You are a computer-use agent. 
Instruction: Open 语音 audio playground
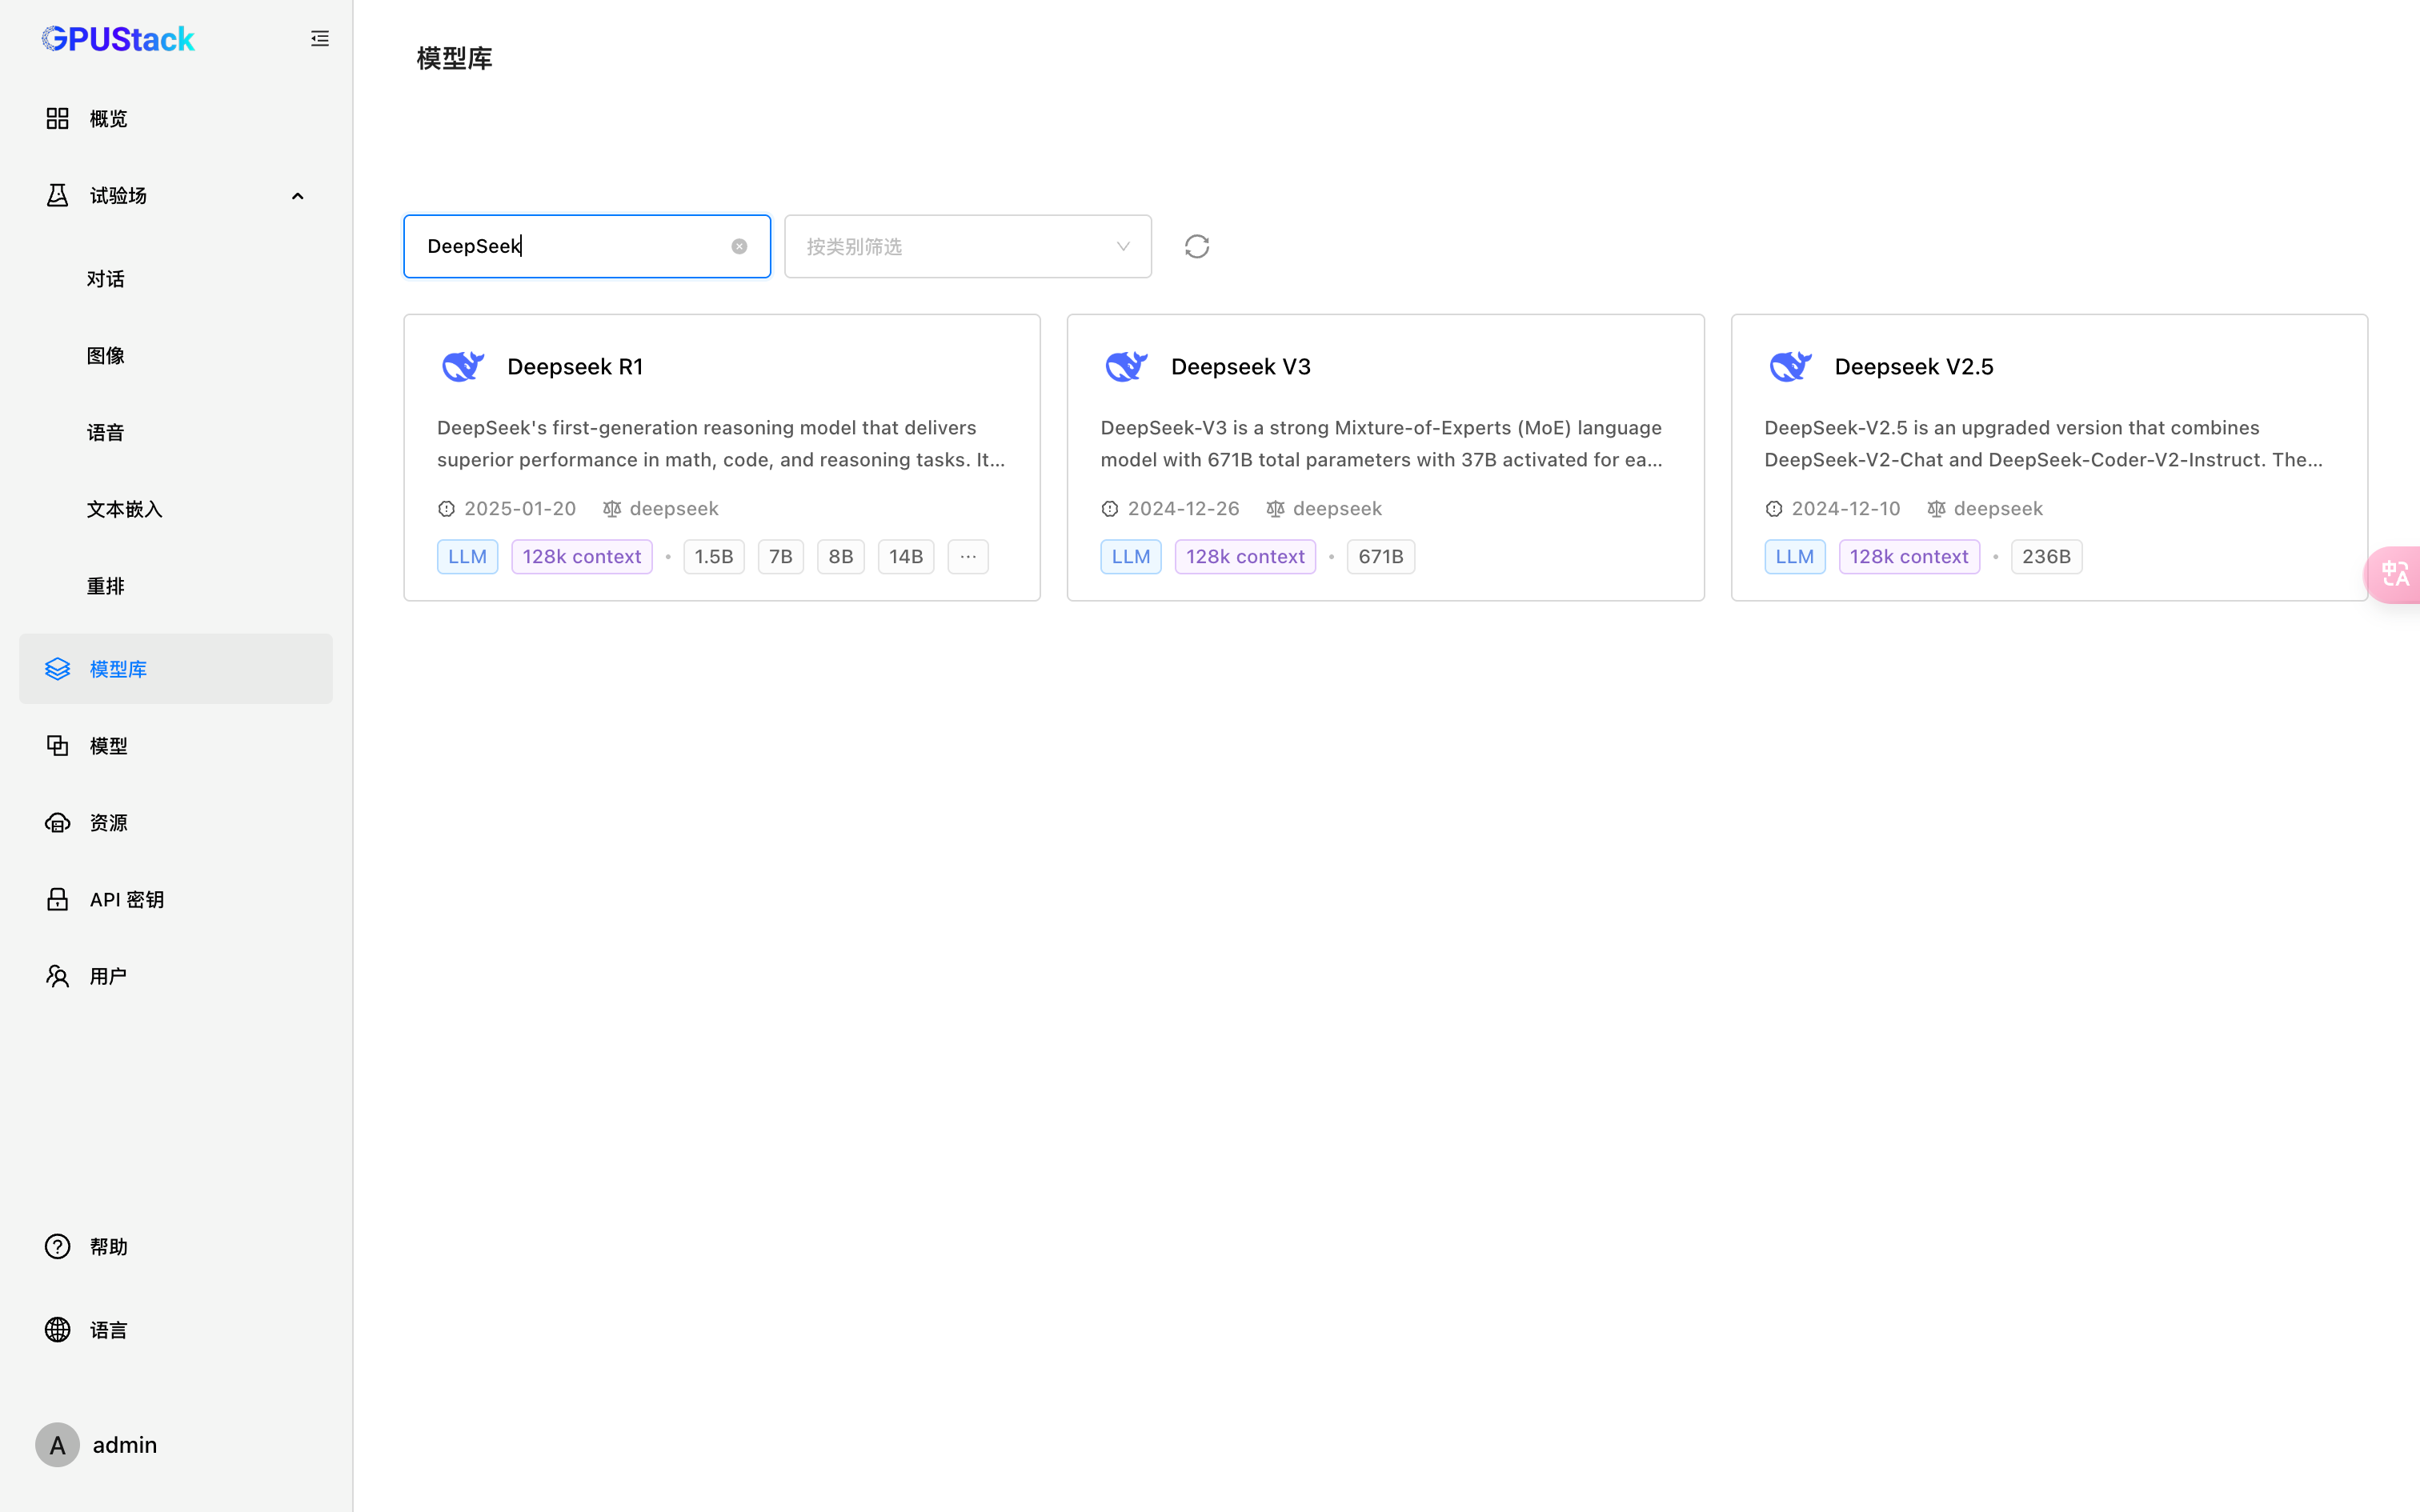(x=176, y=433)
